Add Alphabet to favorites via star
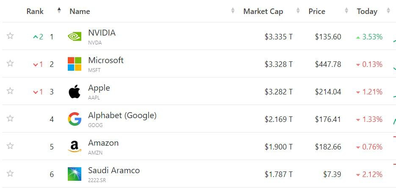This screenshot has width=396, height=188. [10, 119]
